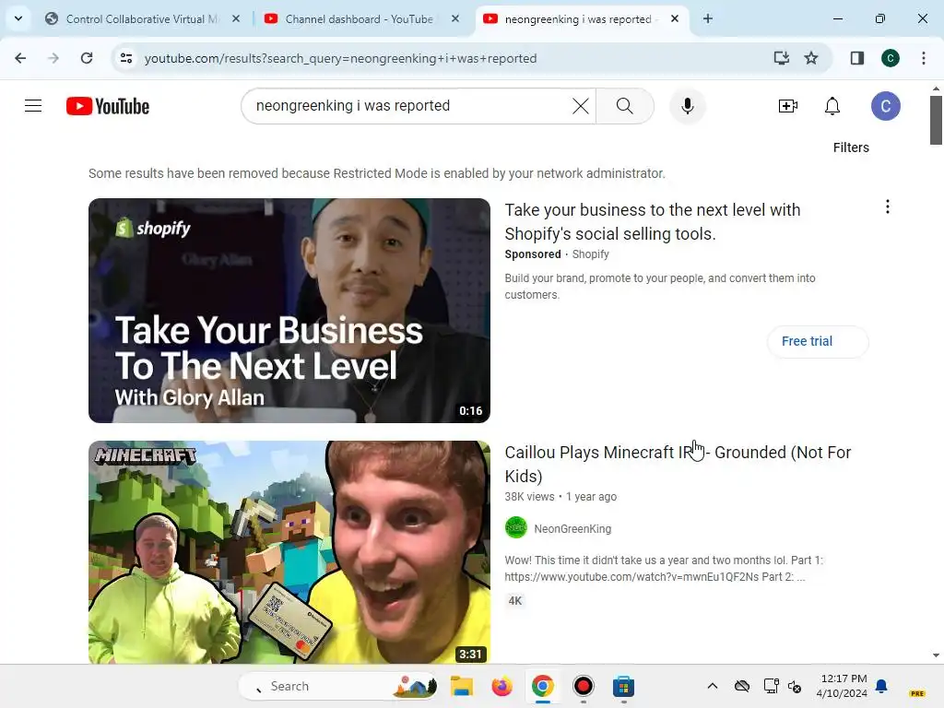Open the Create video icon

click(x=787, y=106)
